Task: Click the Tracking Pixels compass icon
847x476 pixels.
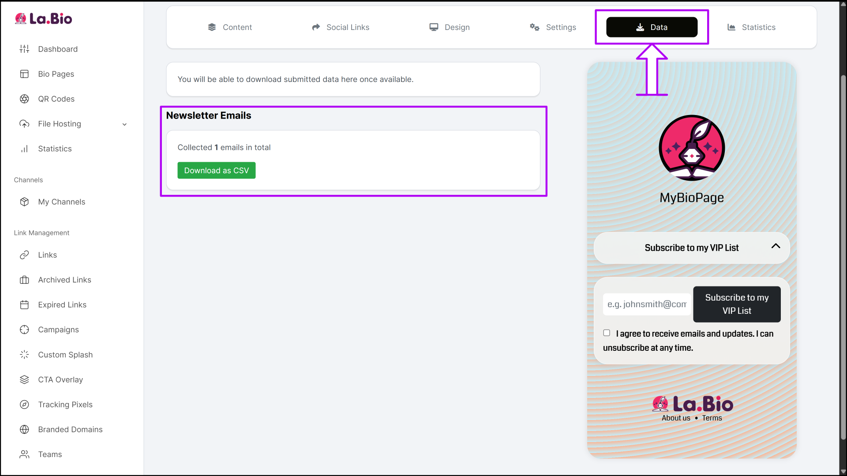Action: pyautogui.click(x=24, y=405)
